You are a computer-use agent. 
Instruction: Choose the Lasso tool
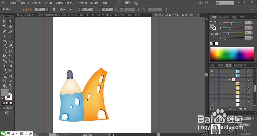point(10,26)
